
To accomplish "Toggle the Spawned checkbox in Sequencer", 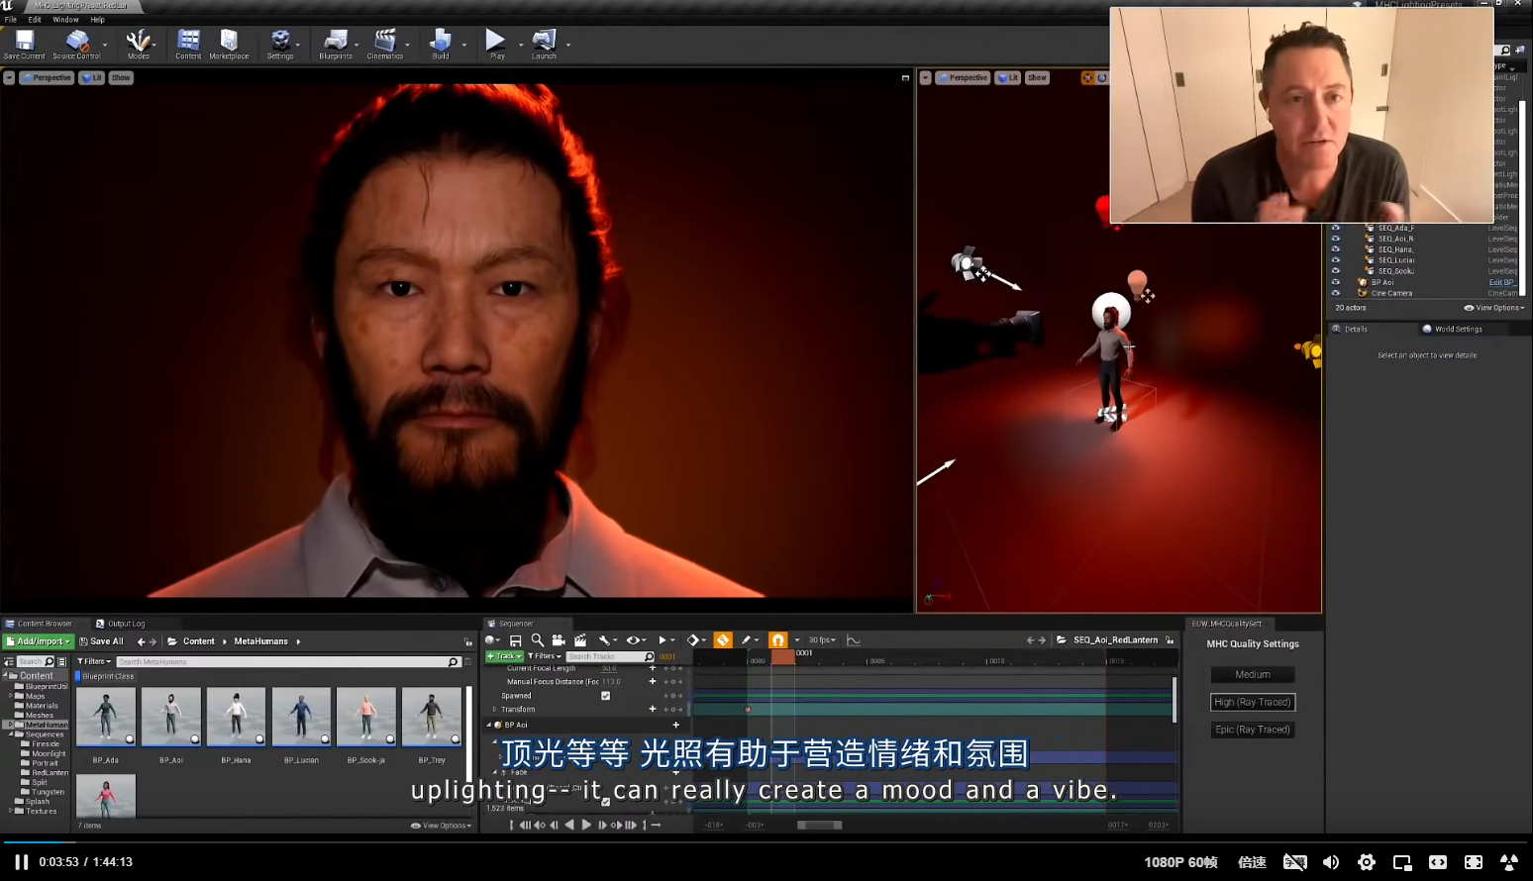I will 606,696.
